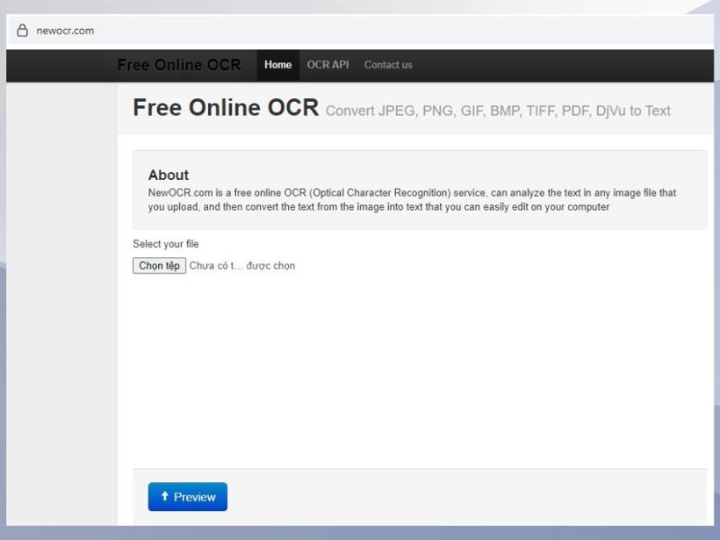Open the OCR API menu item

click(x=328, y=65)
